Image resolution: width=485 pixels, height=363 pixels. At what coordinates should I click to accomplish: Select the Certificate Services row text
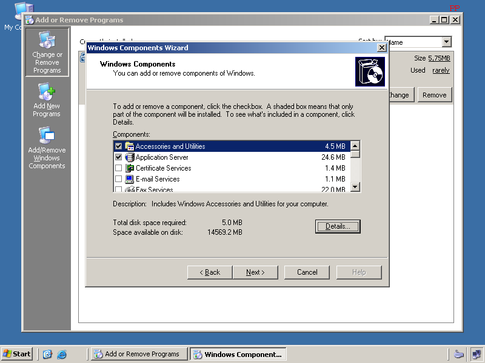click(163, 168)
